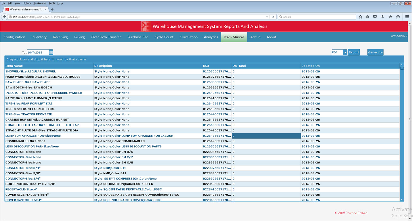Viewport: 413px width, 221px height.
Task: Sort by the SKU column header
Action: 217,66
